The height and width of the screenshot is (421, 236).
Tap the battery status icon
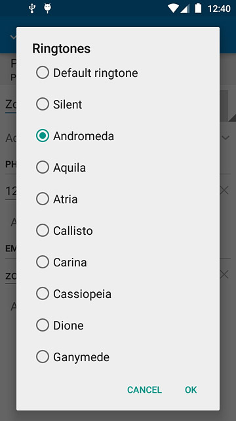click(x=198, y=9)
